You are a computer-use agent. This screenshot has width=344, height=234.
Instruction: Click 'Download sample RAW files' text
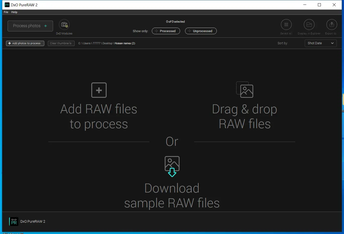(172, 196)
